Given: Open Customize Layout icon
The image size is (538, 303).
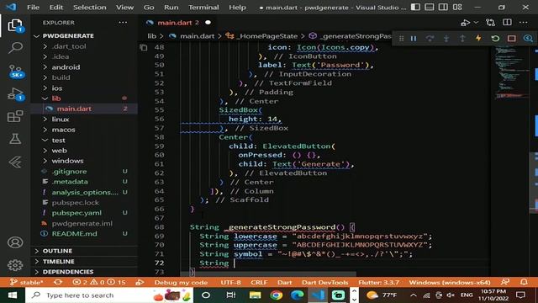Looking at the screenshot, I should (x=457, y=7).
